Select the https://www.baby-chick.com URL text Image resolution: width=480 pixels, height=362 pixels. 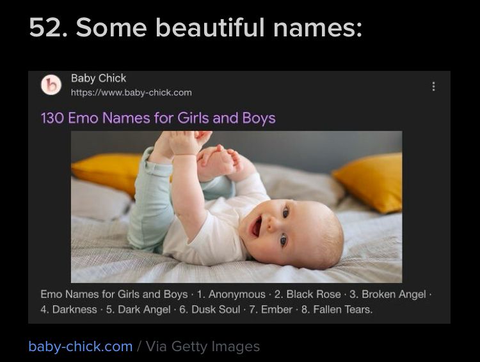coord(131,93)
